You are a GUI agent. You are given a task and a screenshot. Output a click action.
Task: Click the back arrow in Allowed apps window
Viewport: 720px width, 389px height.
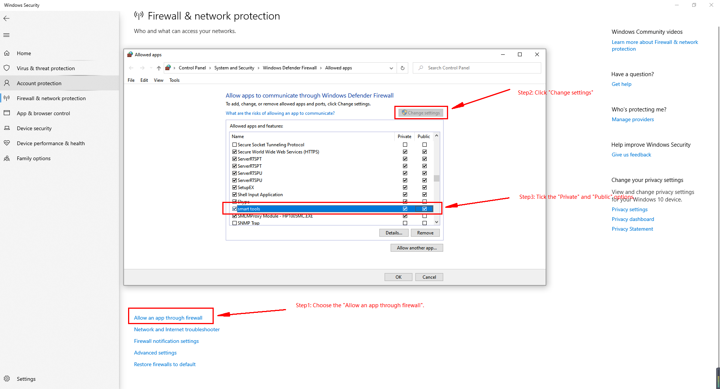(131, 68)
